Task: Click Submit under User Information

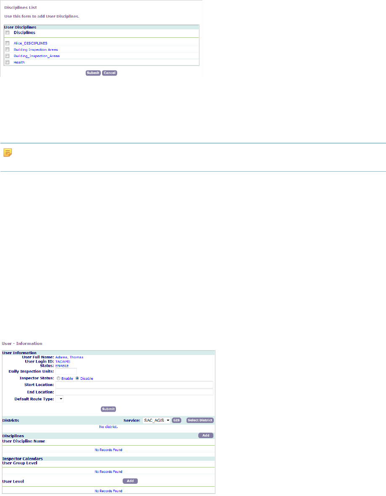Action: [108, 409]
